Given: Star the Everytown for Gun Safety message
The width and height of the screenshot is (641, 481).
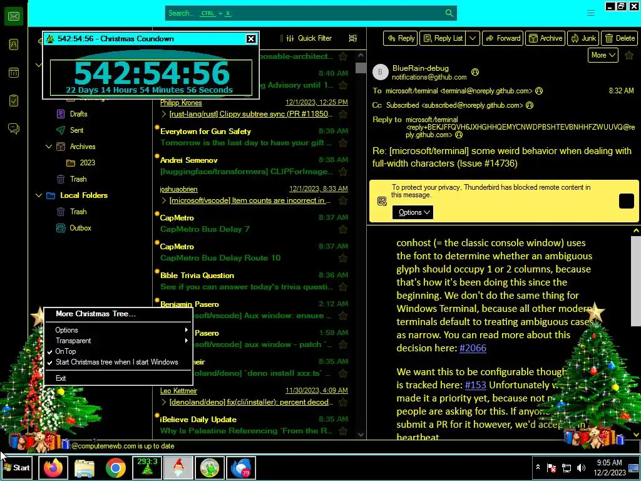Looking at the screenshot, I should coord(342,143).
